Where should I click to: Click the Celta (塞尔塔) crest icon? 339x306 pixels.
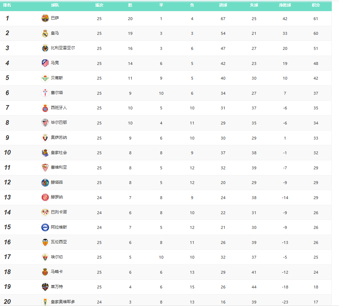click(x=45, y=93)
